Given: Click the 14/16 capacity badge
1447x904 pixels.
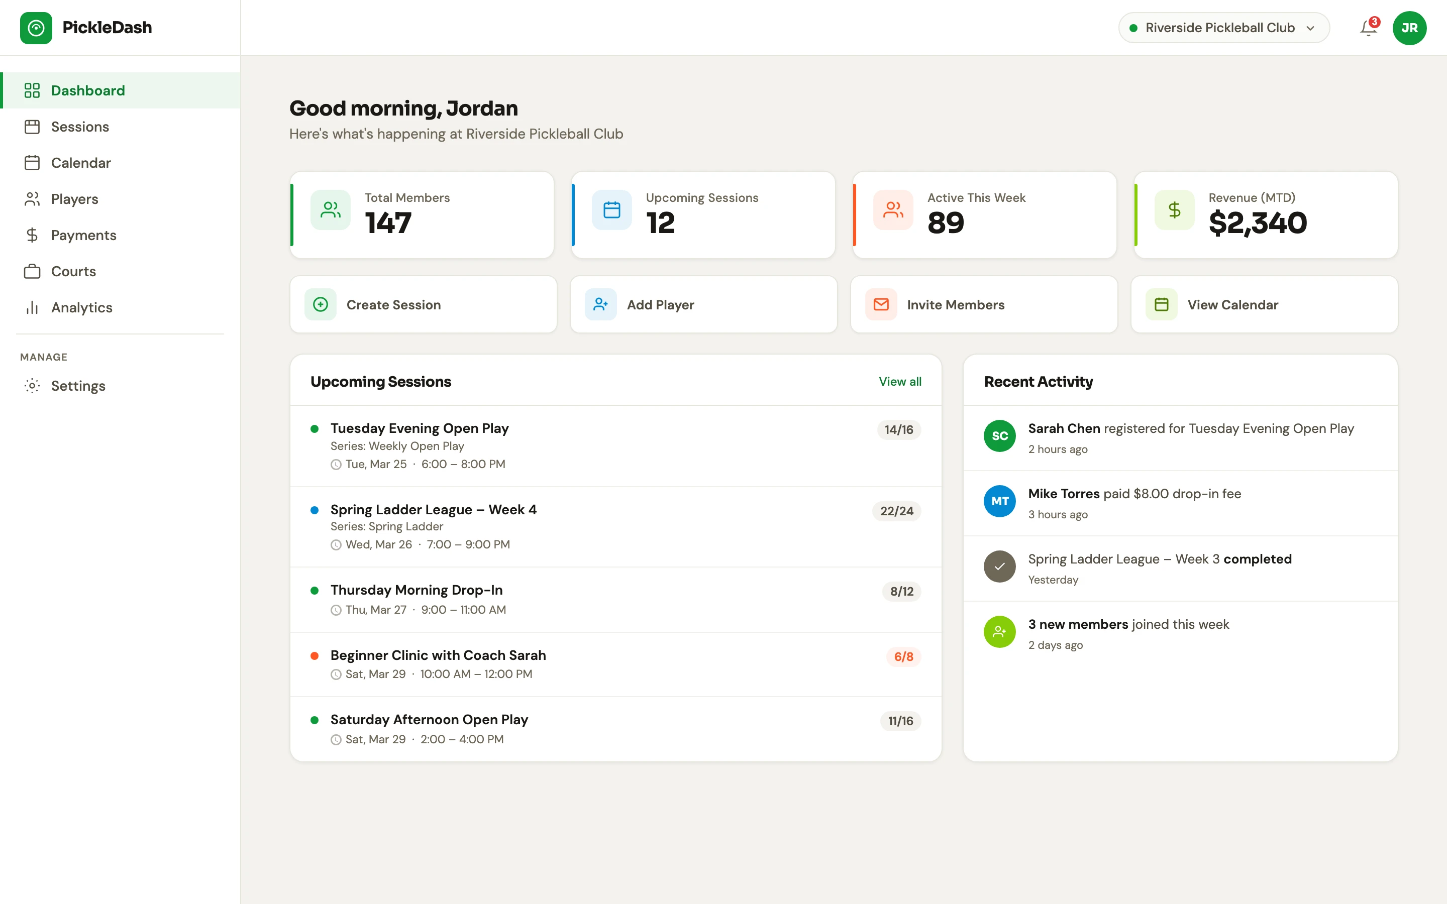Looking at the screenshot, I should tap(899, 430).
